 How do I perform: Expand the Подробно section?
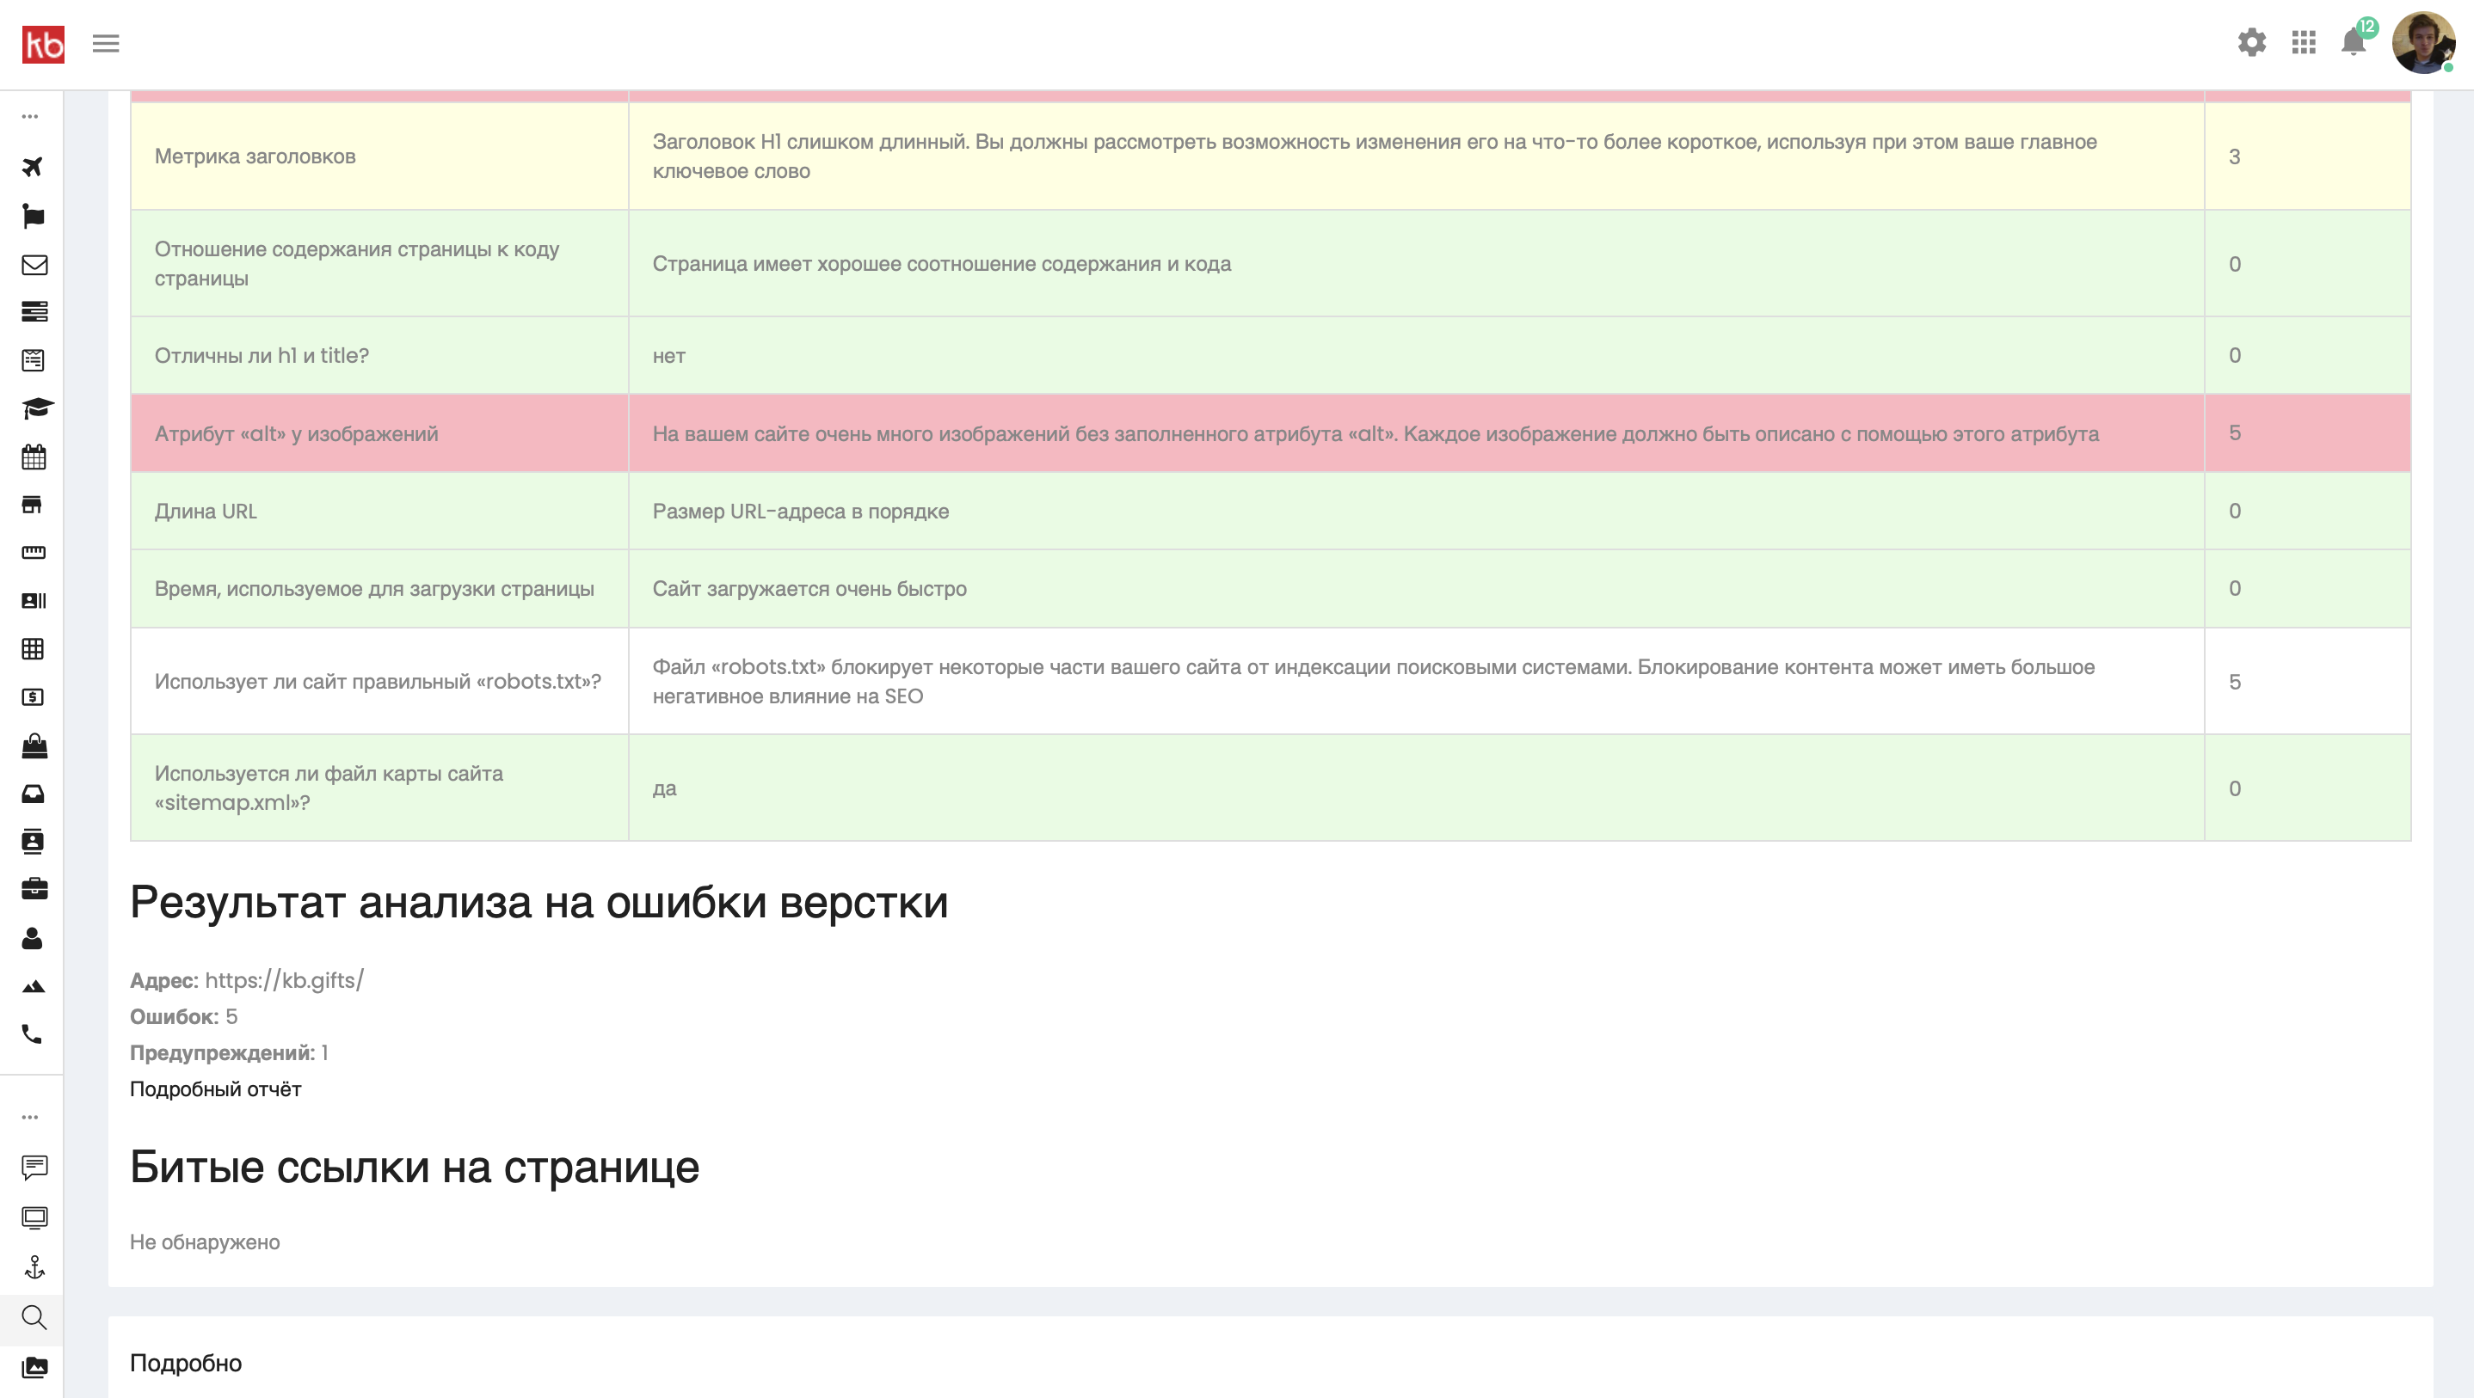pyautogui.click(x=187, y=1364)
